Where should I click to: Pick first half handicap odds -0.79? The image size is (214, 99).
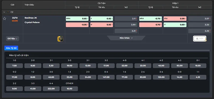tap(151, 19)
